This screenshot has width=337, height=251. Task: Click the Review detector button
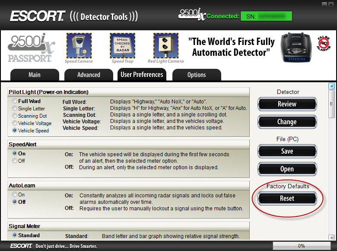[287, 104]
